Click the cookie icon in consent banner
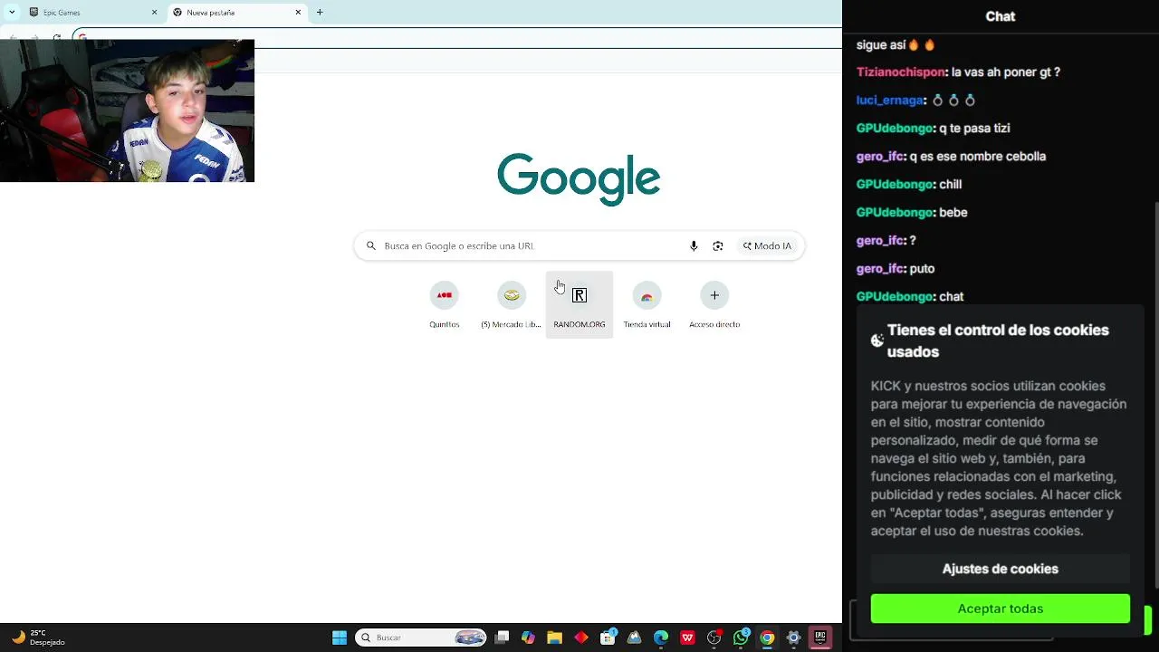The width and height of the screenshot is (1159, 652). [x=877, y=340]
